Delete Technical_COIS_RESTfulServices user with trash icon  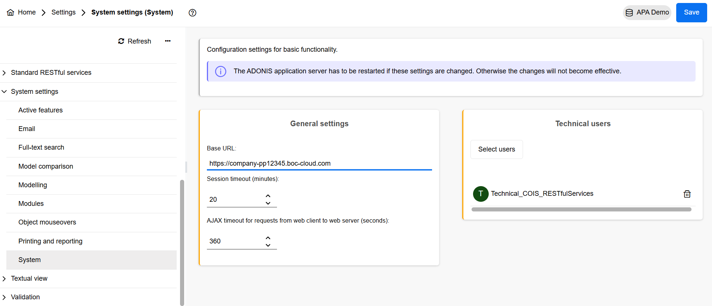687,194
